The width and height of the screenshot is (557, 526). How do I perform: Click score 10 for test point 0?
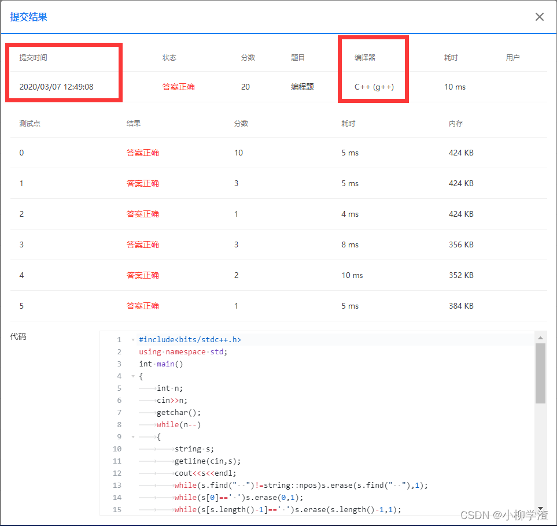tap(238, 153)
